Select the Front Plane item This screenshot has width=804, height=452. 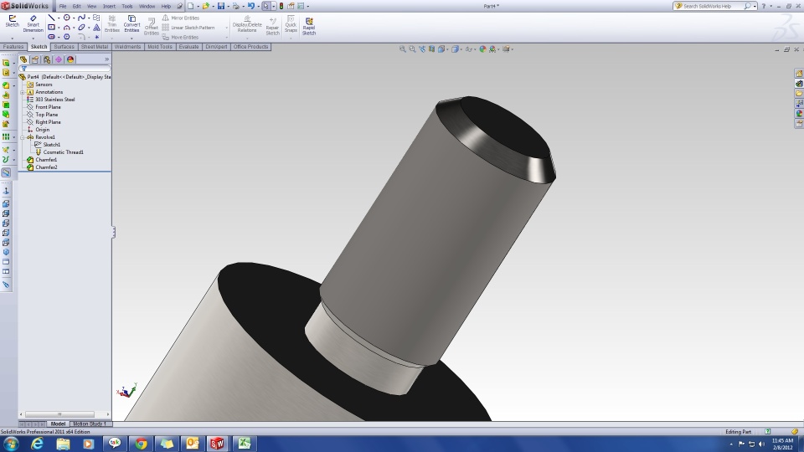(48, 107)
